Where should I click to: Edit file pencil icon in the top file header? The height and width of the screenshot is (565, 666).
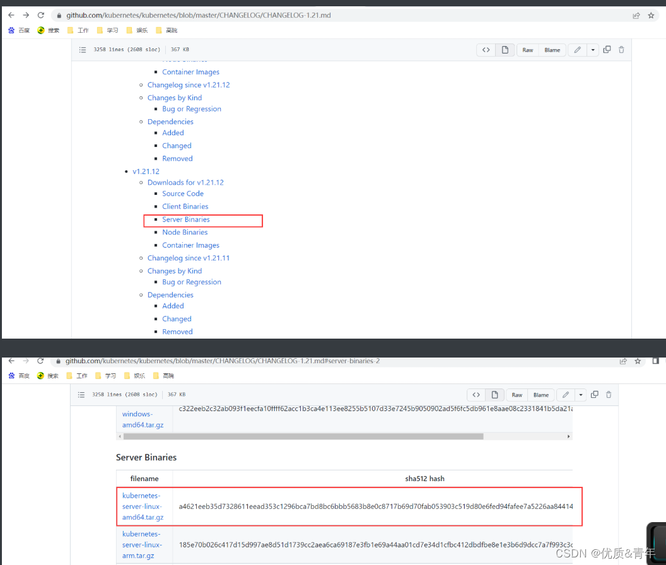tap(577, 50)
